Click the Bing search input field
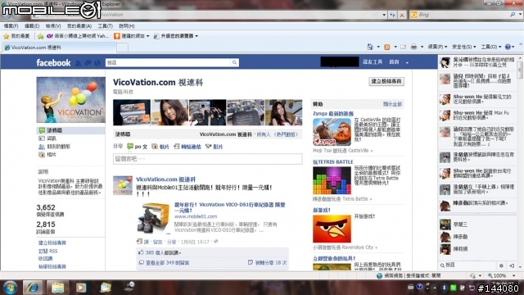 pyautogui.click(x=463, y=15)
